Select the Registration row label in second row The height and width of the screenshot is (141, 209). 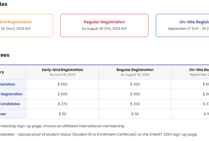click(11, 94)
